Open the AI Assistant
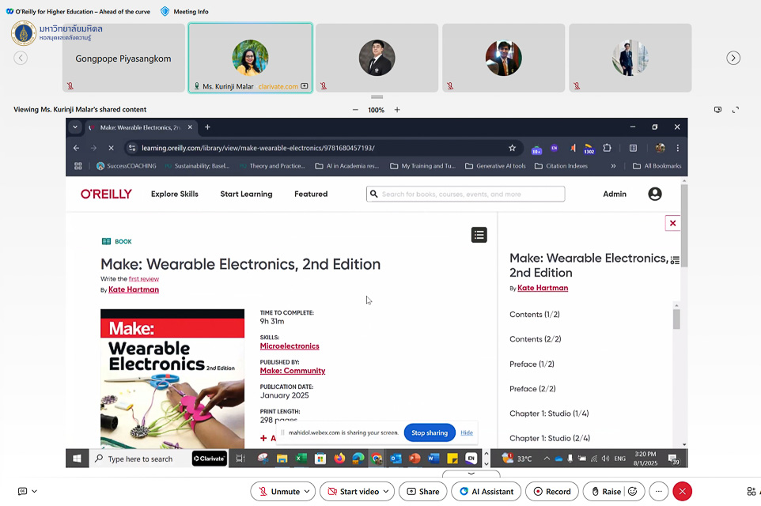Screen dimensions: 761x506 point(486,491)
